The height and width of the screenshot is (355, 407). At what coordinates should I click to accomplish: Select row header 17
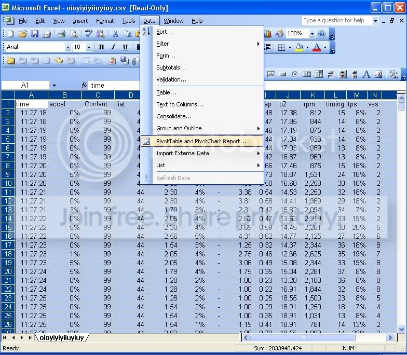[x=8, y=245]
